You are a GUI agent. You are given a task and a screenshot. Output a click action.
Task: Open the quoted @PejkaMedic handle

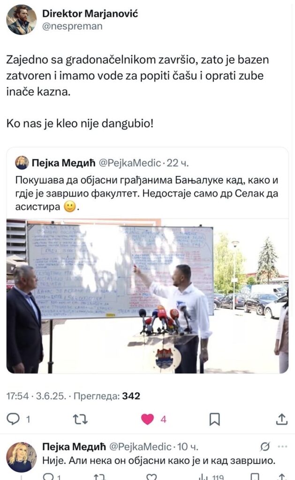(129, 163)
